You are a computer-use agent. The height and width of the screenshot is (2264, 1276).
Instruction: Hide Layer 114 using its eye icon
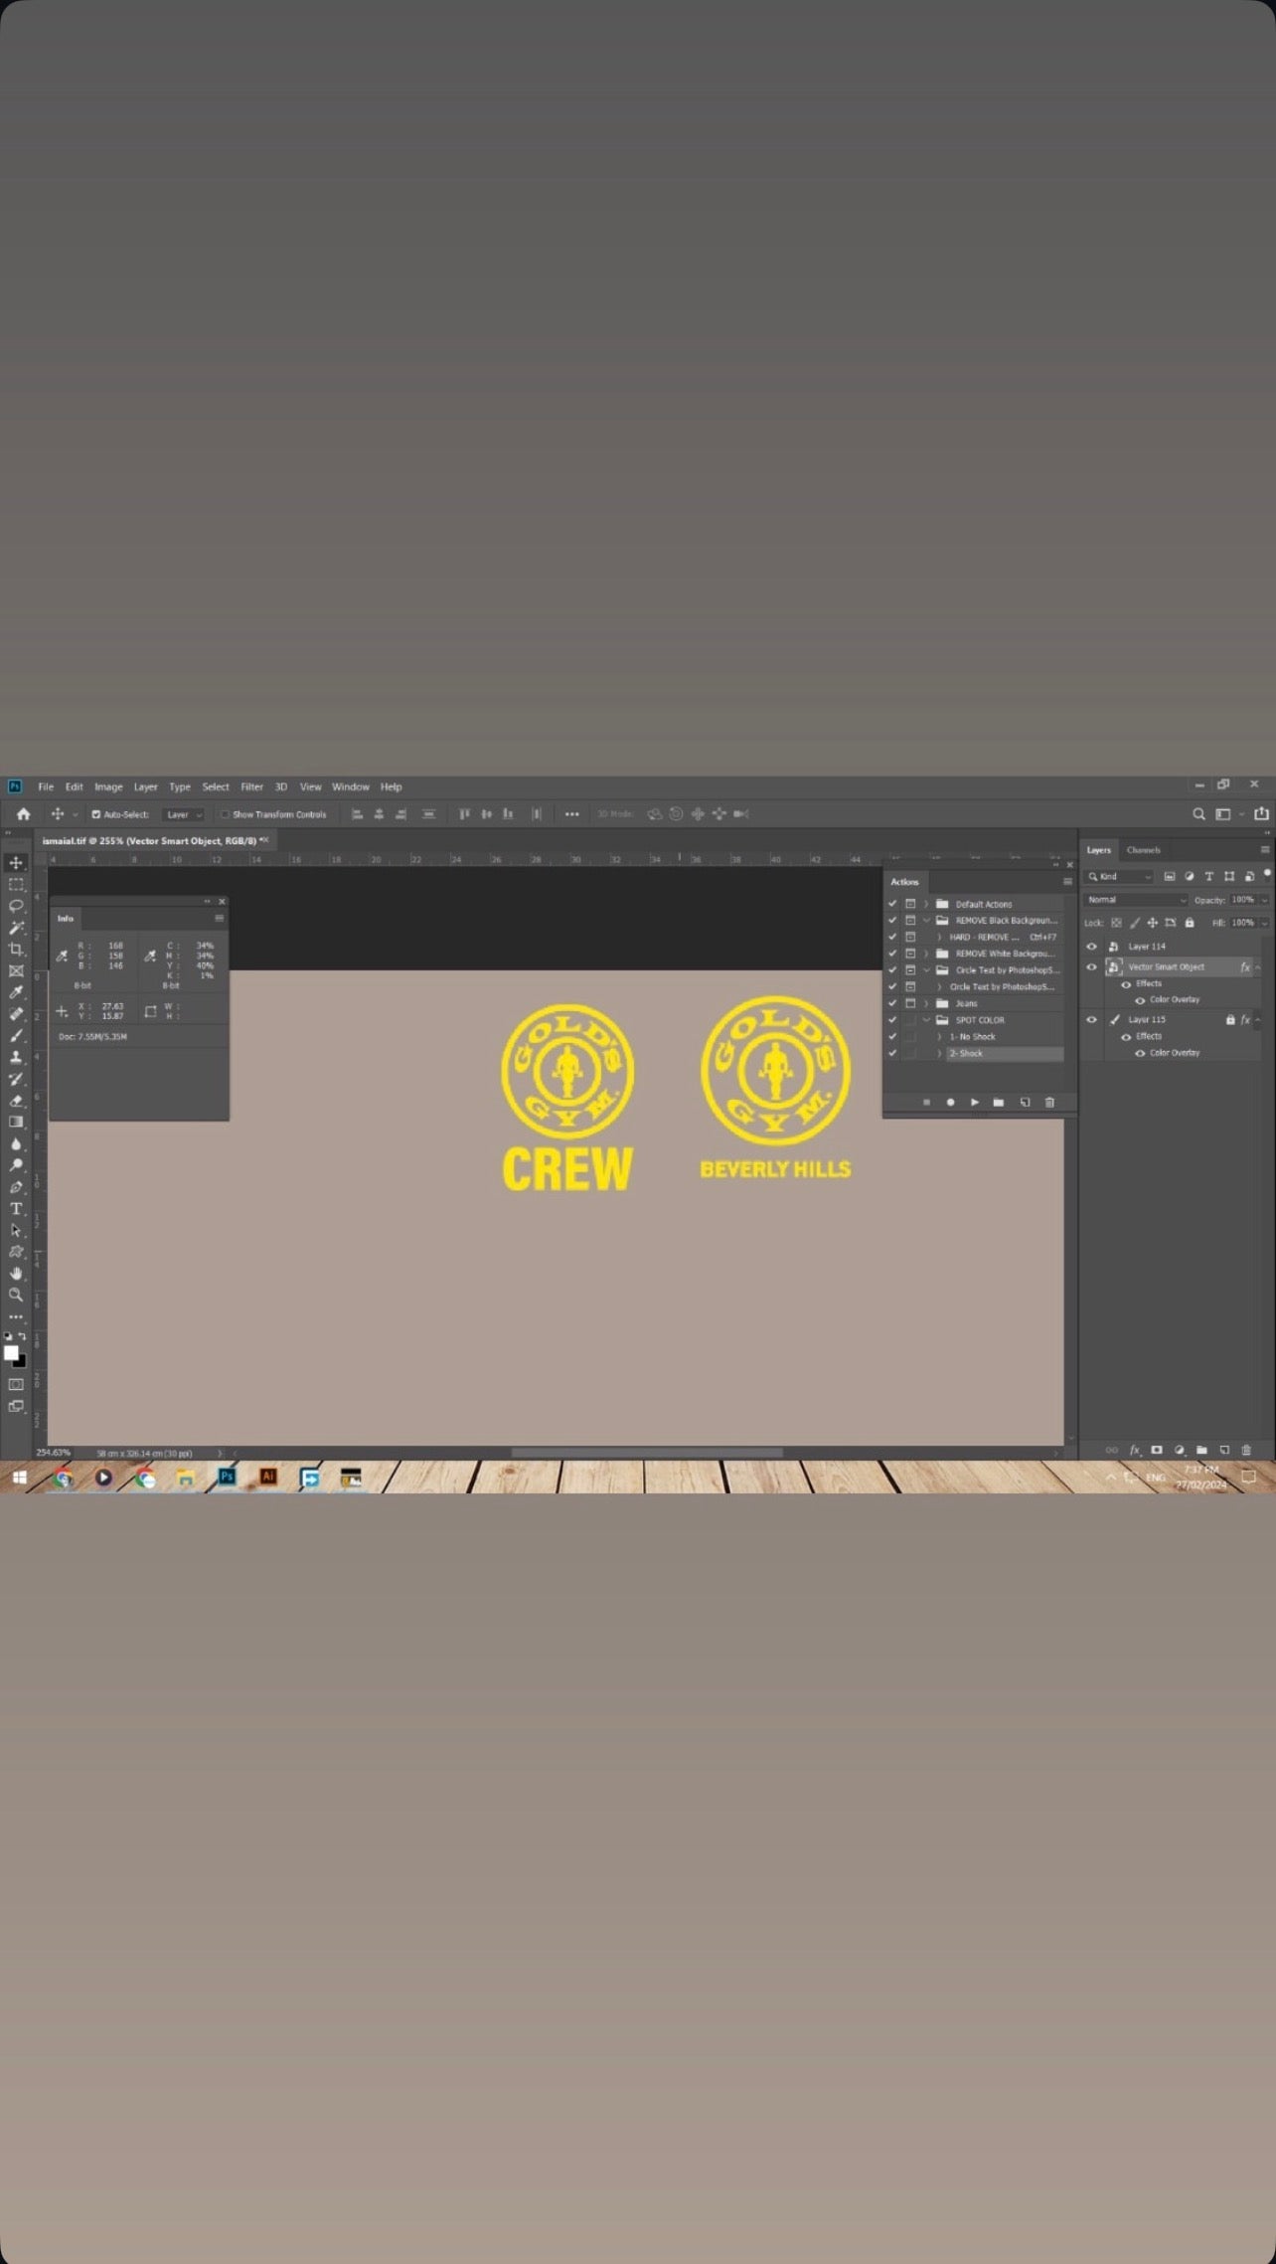pos(1091,947)
